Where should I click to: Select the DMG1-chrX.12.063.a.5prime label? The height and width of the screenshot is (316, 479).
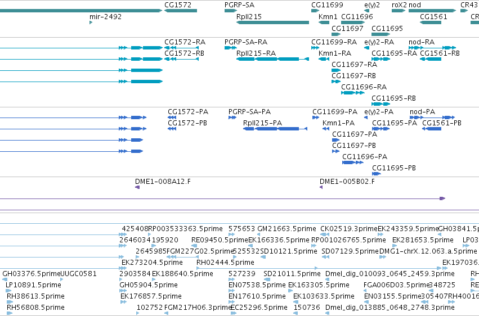point(428,252)
